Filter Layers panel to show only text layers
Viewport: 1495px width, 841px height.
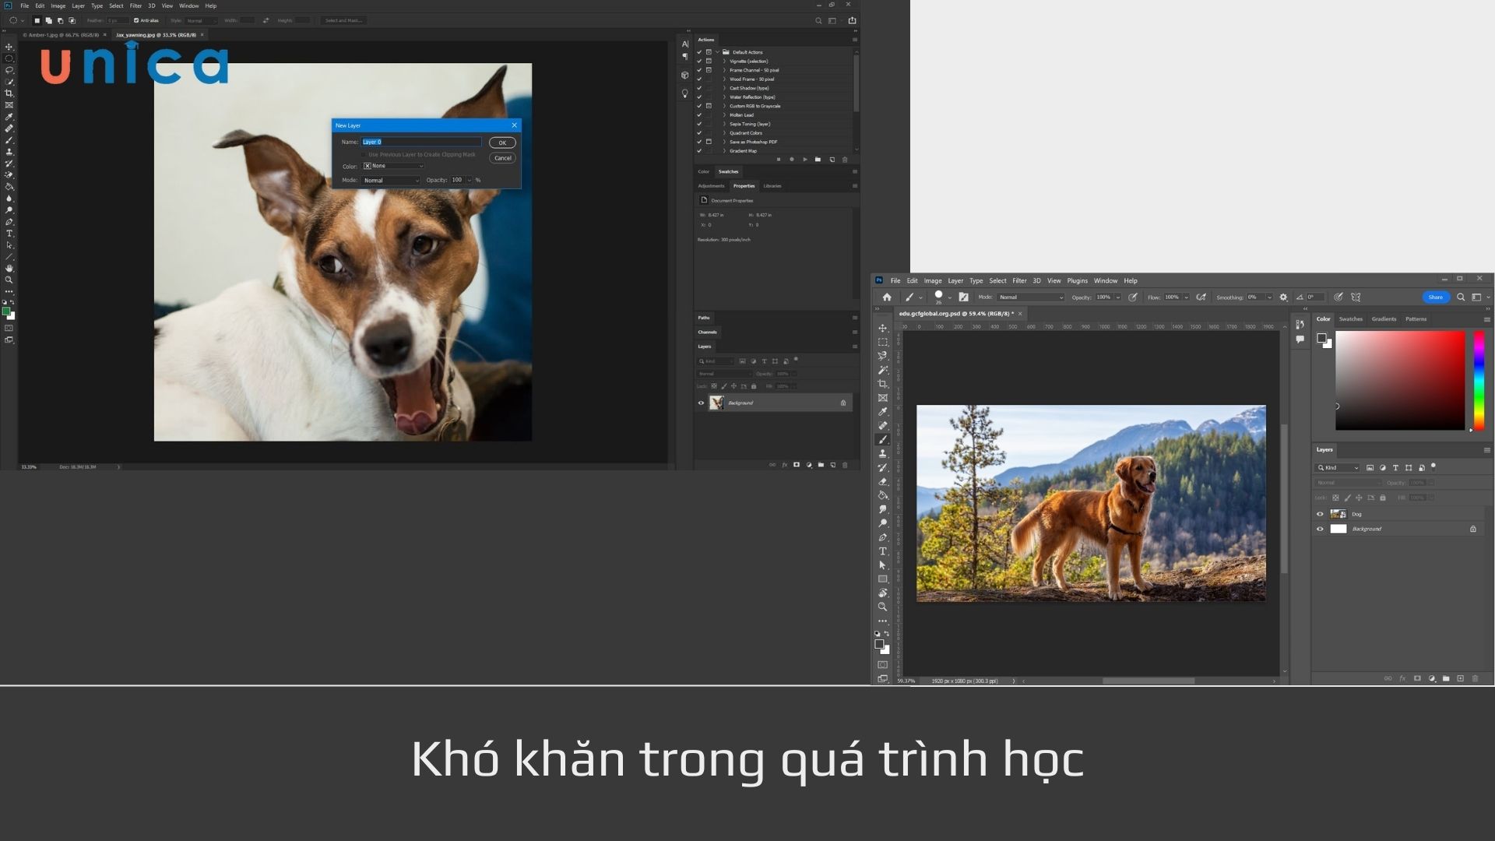pos(1396,467)
